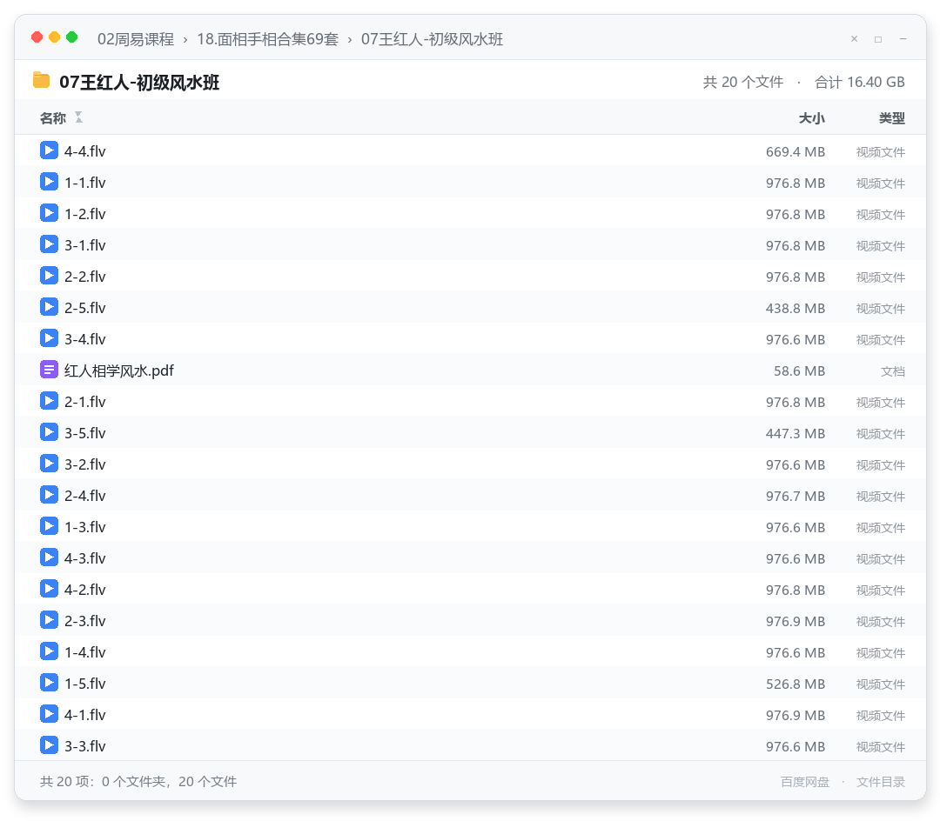Click the video icon next to 2-2.flv
Image resolution: width=940 pixels, height=821 pixels.
coord(49,276)
